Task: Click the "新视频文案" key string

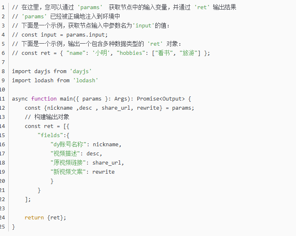Action: 70,172
